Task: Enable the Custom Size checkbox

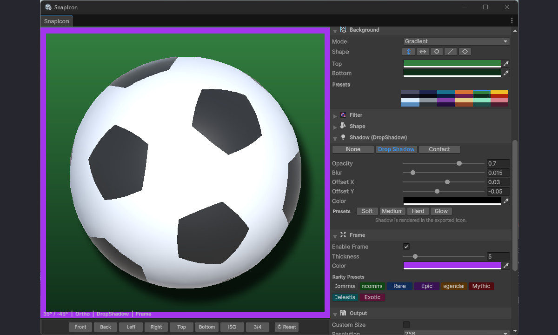Action: tap(406, 325)
